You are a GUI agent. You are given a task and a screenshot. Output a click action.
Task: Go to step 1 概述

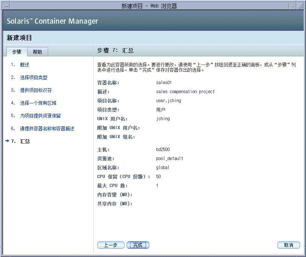(x=24, y=65)
